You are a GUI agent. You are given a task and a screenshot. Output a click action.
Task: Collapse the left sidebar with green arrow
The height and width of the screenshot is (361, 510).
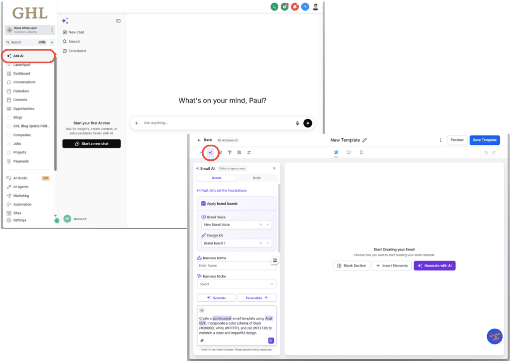(57, 221)
